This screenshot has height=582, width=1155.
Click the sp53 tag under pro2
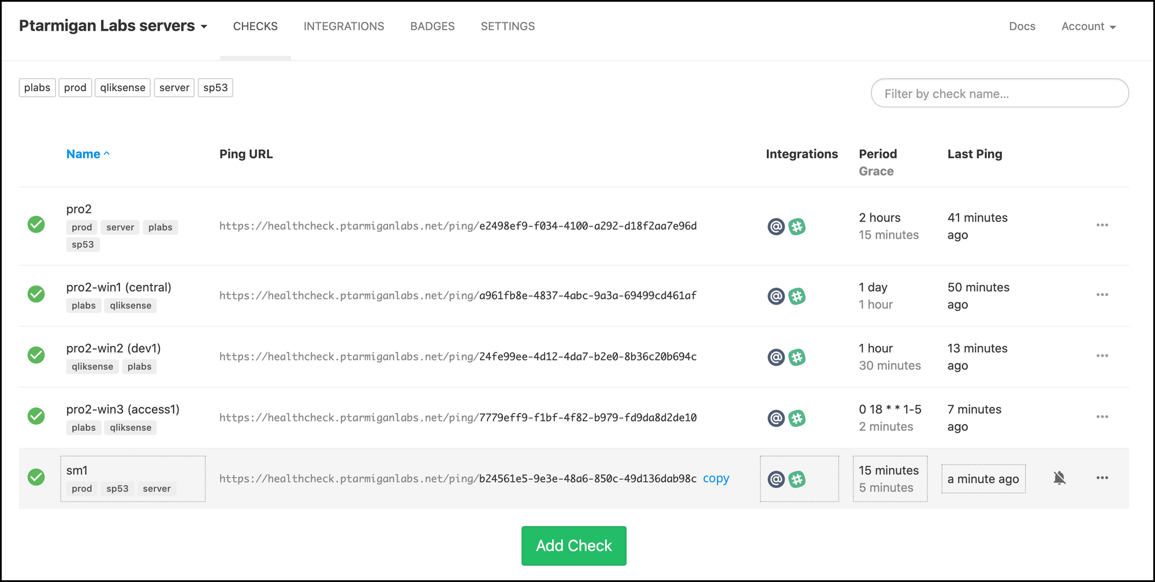coord(83,245)
